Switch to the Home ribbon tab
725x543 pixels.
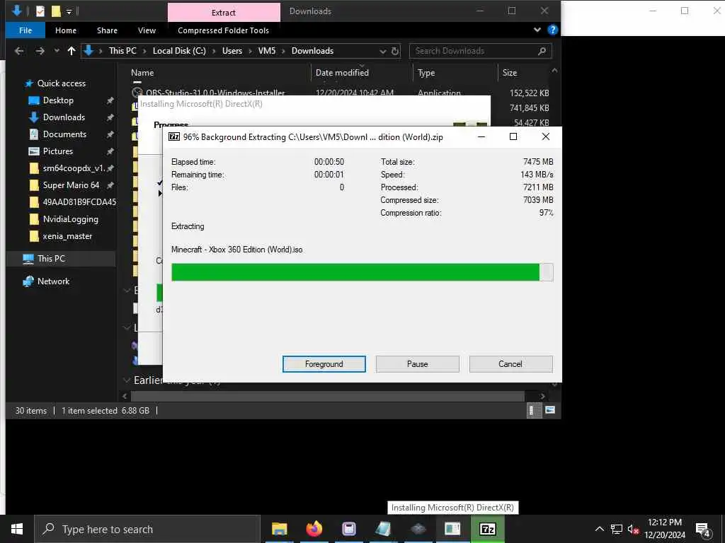(x=66, y=30)
